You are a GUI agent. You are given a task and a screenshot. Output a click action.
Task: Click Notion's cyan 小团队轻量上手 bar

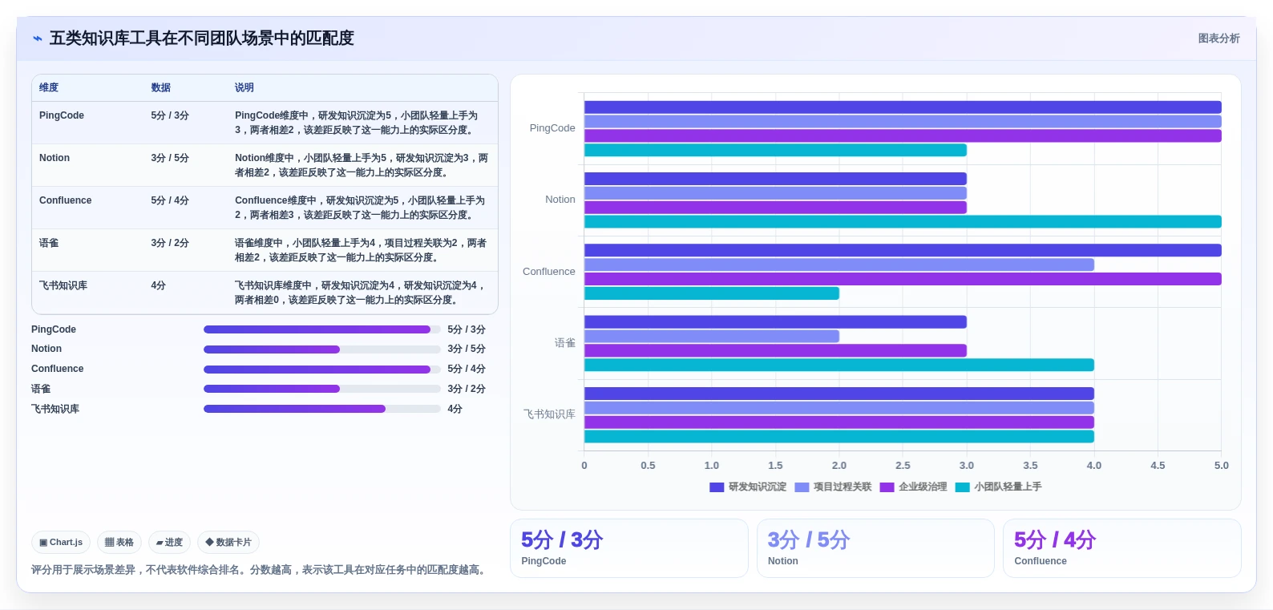point(903,222)
